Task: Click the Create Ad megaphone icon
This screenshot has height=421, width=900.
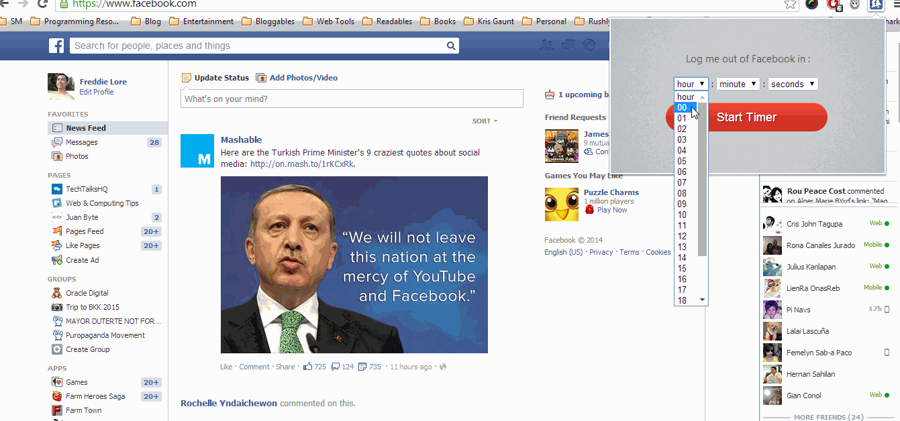Action: (x=57, y=260)
